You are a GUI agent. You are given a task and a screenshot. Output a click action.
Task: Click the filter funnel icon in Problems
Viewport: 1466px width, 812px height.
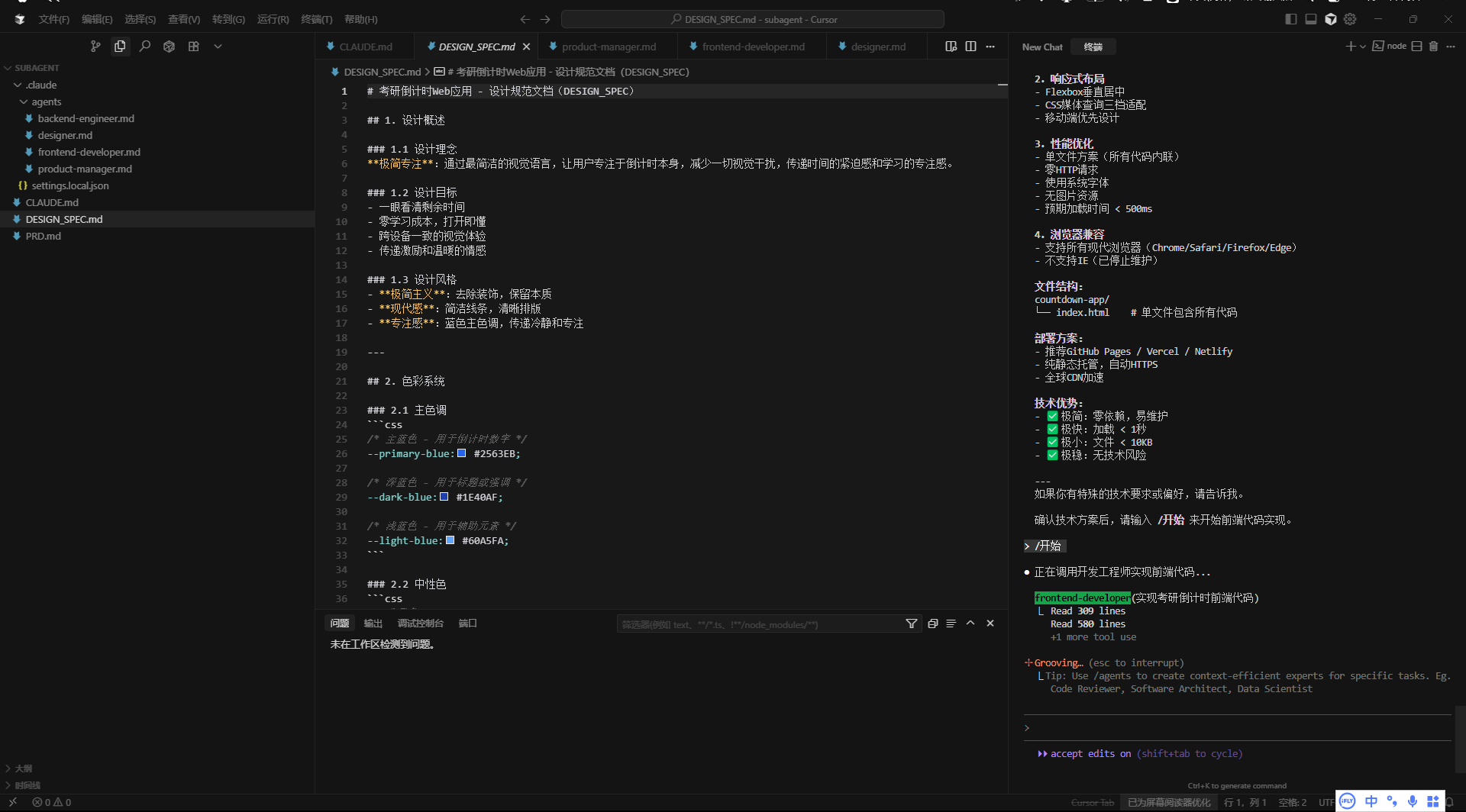[911, 623]
